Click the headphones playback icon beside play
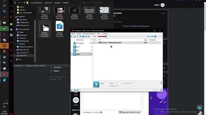206x115 pixels. coord(75,36)
